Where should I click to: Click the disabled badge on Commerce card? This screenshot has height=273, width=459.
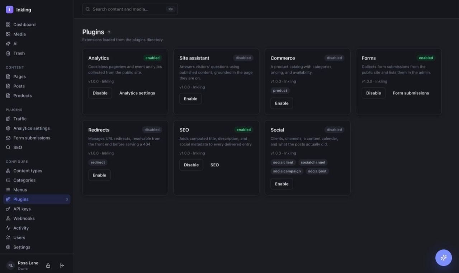click(334, 58)
